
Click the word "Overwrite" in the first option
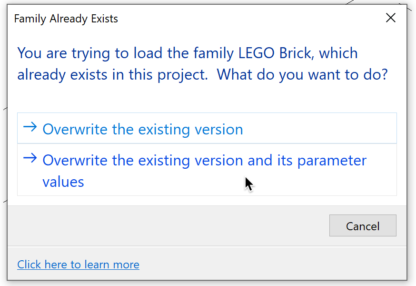(x=75, y=129)
